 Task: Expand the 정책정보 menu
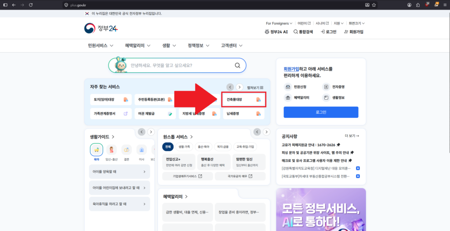[199, 46]
